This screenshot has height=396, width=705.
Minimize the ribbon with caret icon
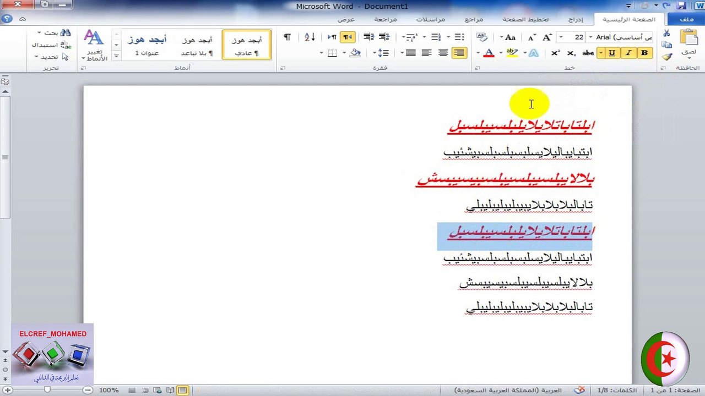[x=23, y=19]
